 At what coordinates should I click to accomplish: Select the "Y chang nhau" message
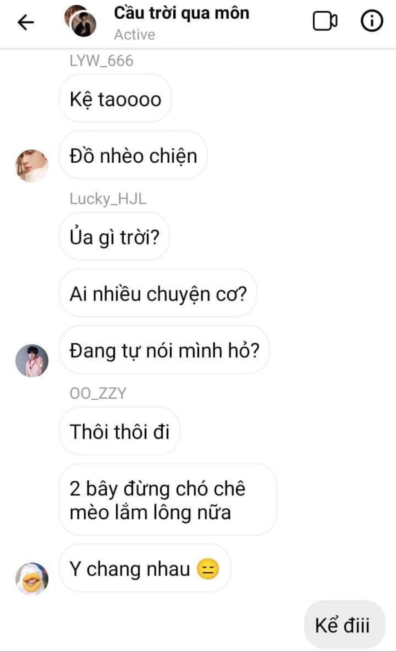(x=145, y=568)
